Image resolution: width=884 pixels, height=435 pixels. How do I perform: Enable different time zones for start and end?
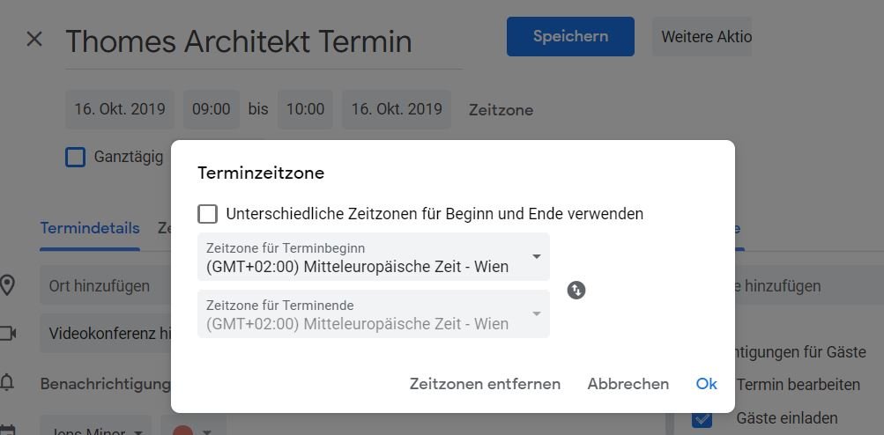pyautogui.click(x=208, y=214)
